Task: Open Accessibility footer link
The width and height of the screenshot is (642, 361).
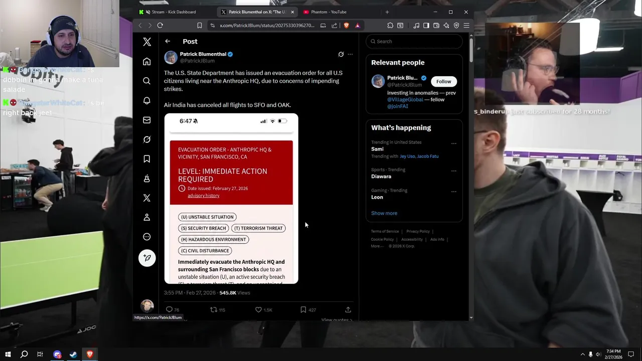Action: (412, 239)
